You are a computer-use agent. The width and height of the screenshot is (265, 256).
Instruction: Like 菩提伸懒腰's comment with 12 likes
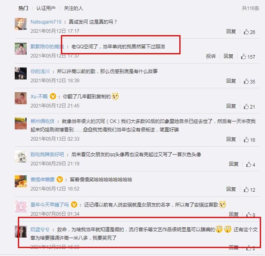click(246, 189)
